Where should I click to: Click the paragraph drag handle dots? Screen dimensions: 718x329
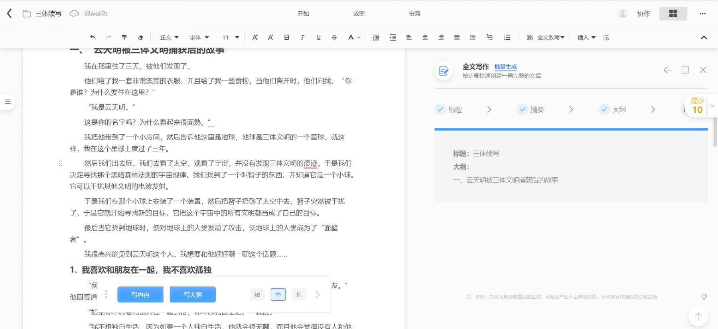click(60, 163)
